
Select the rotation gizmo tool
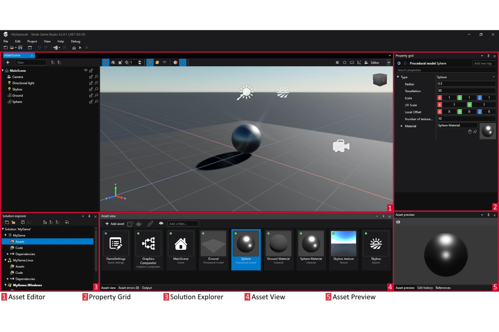tap(113, 62)
